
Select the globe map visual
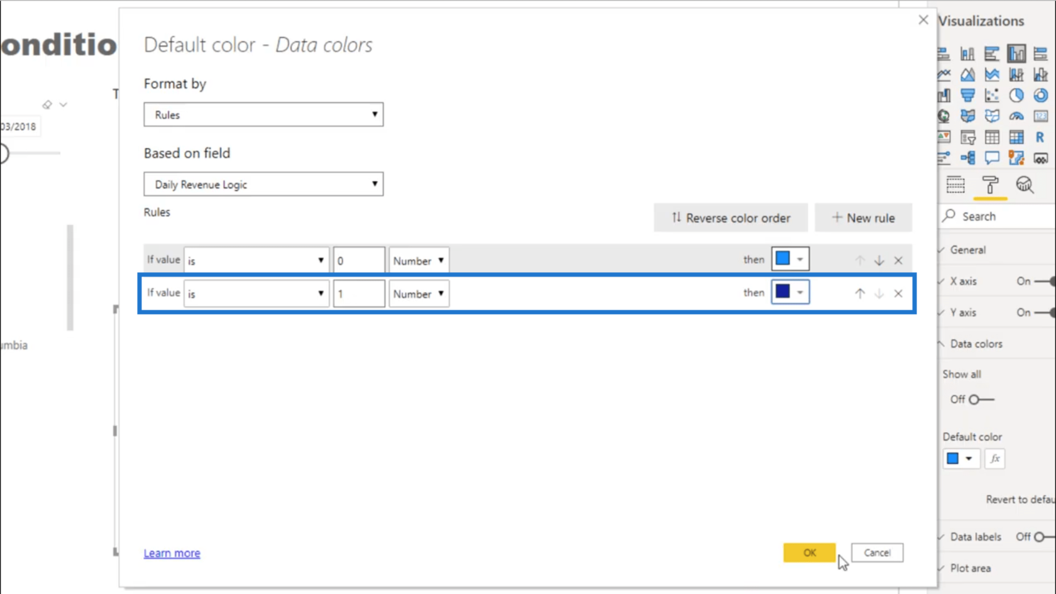coord(943,116)
